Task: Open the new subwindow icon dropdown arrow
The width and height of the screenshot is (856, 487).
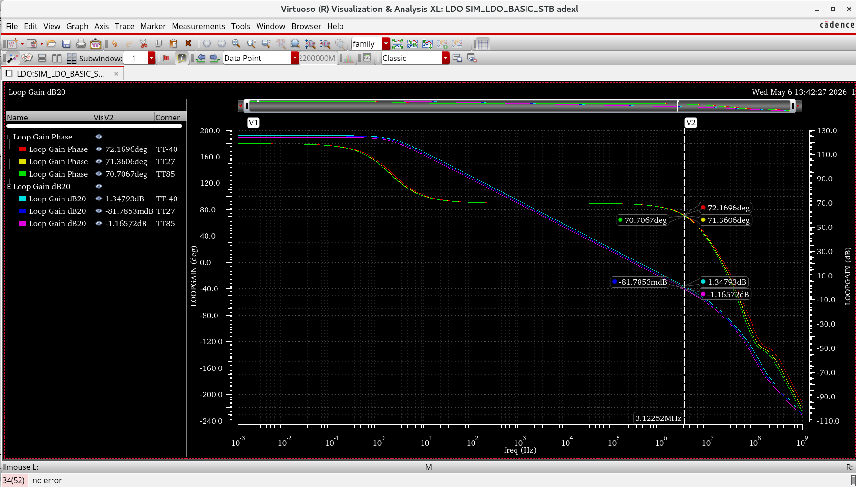Action: tap(42, 44)
